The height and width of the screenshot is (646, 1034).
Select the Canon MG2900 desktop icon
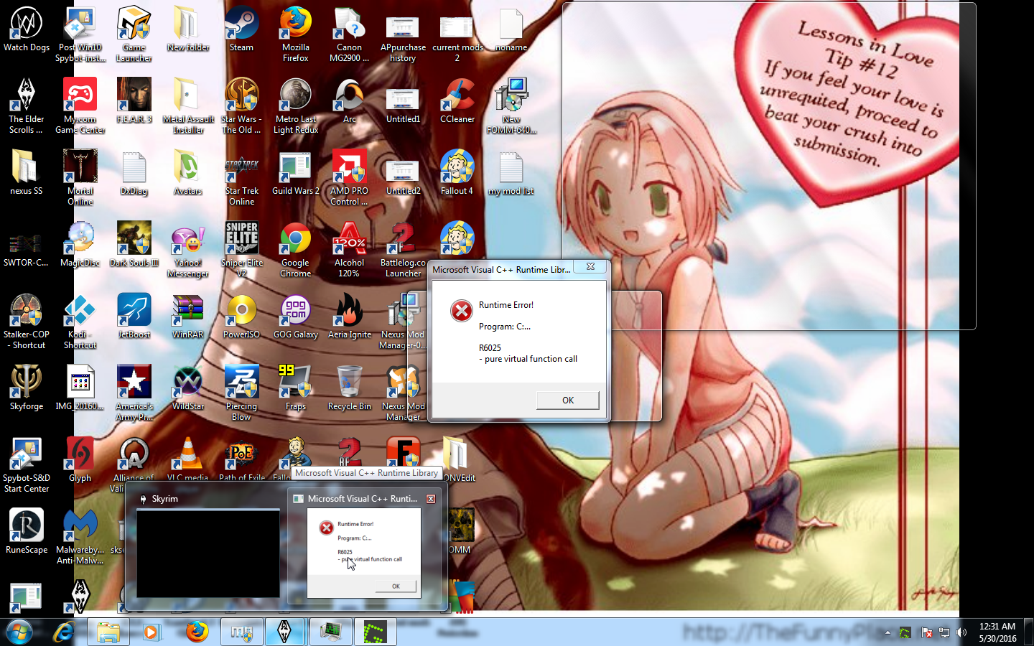pos(350,34)
